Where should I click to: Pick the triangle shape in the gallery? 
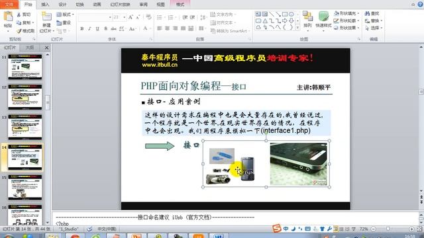(265, 20)
